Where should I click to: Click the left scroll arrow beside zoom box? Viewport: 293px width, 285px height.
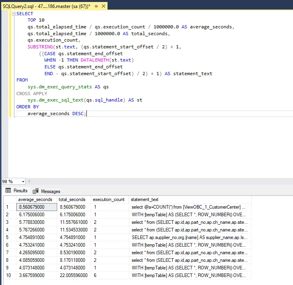tap(29, 181)
